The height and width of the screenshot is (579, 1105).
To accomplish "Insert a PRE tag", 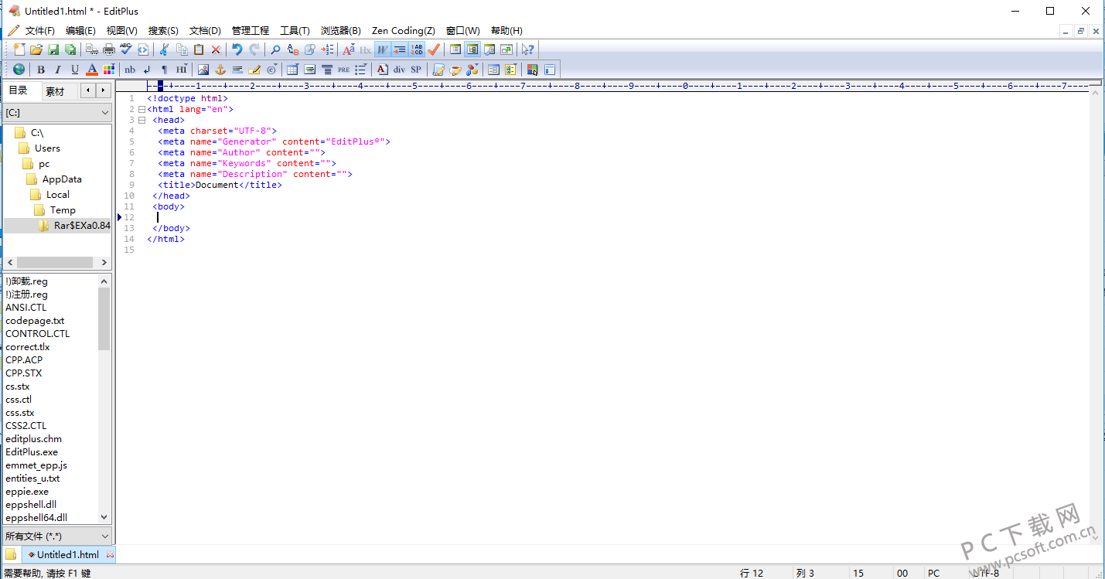I will (x=344, y=70).
